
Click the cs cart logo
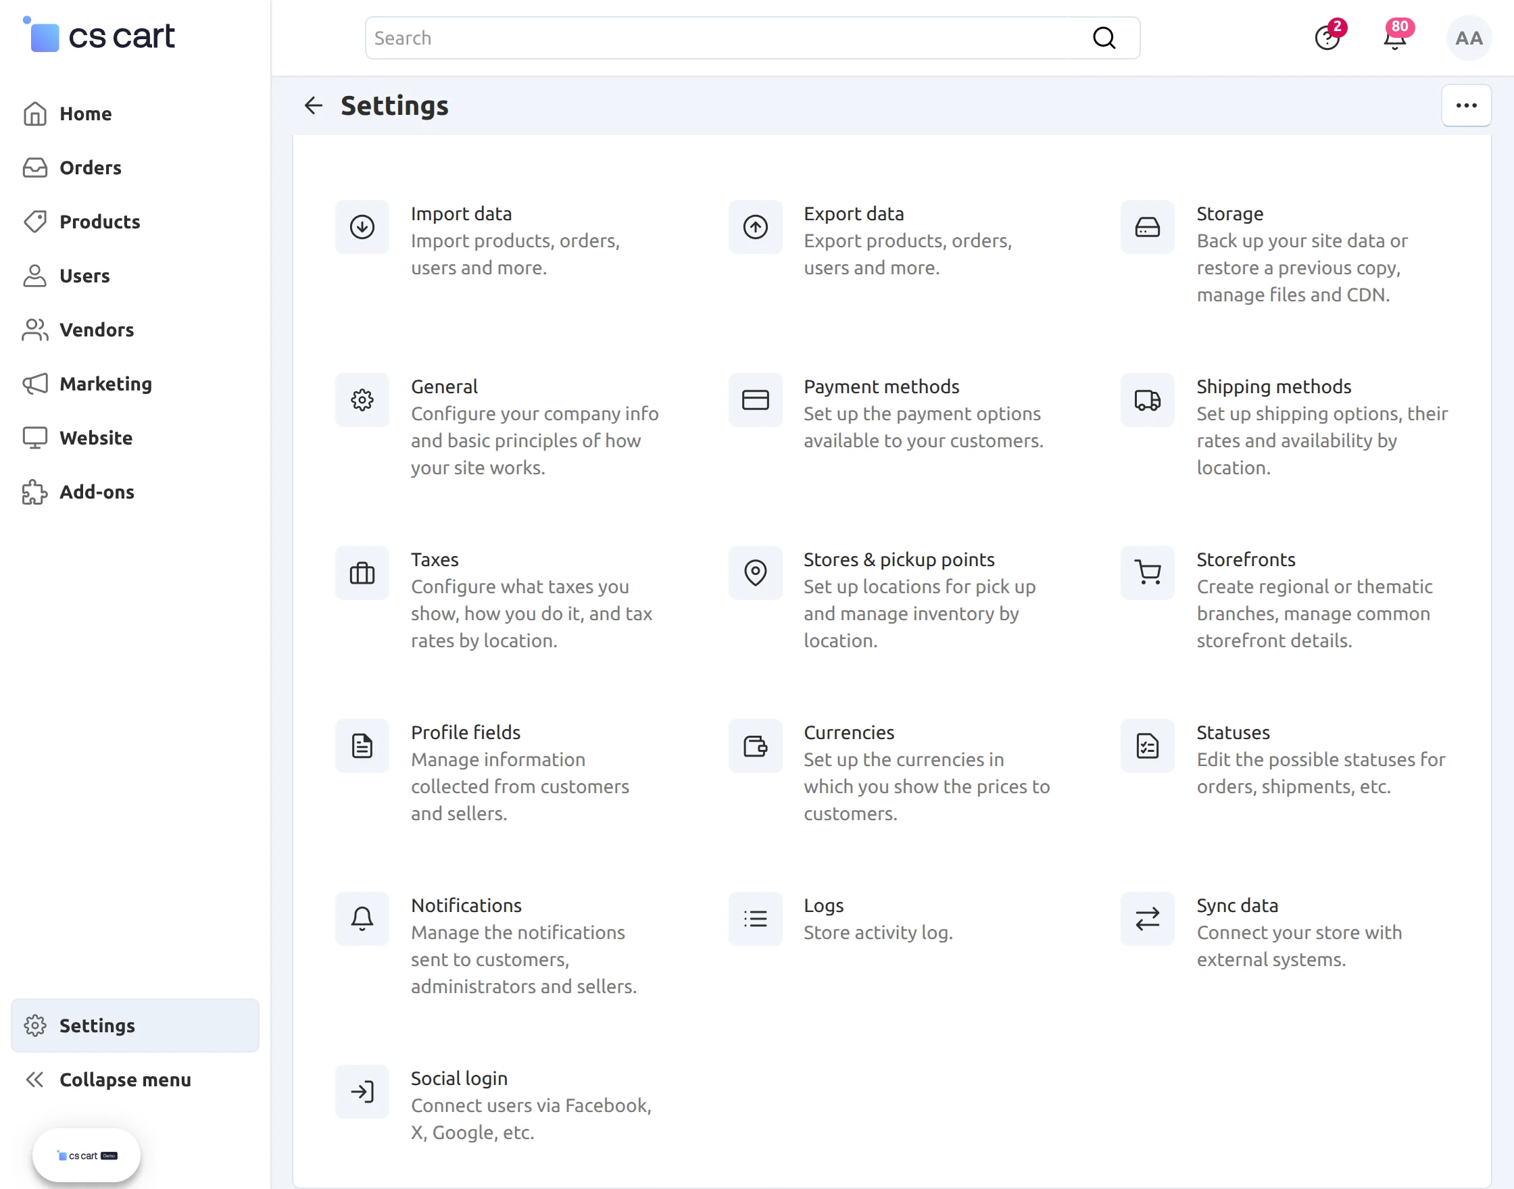[x=99, y=36]
